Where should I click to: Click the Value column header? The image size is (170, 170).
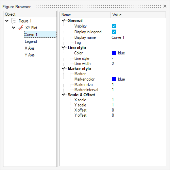click(x=138, y=15)
